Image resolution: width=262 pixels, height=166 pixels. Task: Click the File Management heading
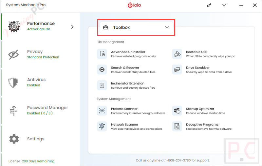pos(110,42)
